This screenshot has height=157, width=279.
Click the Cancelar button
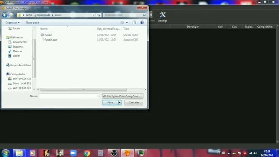tap(134, 102)
